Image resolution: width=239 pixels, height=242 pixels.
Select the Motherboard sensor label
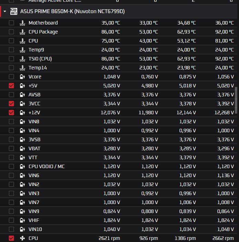(43, 23)
